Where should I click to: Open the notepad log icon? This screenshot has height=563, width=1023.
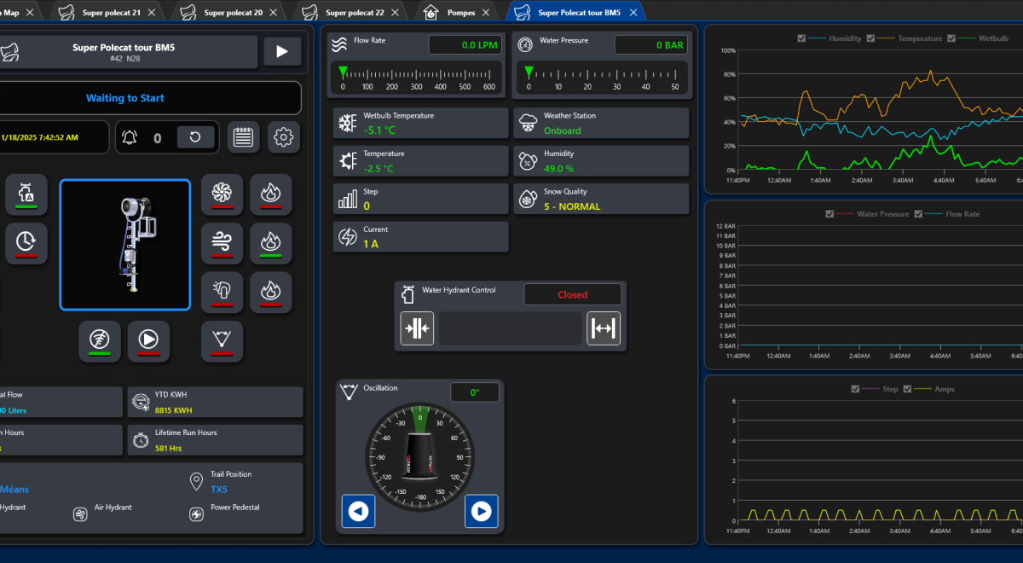(243, 137)
